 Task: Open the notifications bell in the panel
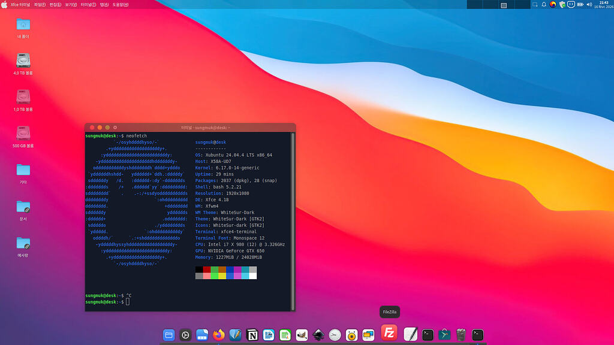[x=544, y=4]
